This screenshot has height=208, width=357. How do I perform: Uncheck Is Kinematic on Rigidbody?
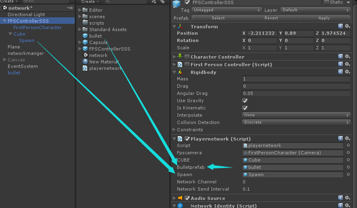coord(245,108)
